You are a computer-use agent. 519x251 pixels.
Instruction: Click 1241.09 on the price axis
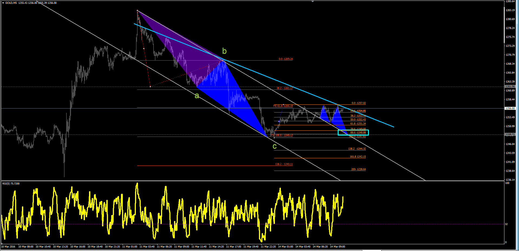coord(510,162)
